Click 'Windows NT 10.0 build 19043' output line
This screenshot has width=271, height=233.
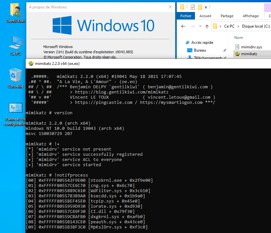pyautogui.click(x=75, y=128)
